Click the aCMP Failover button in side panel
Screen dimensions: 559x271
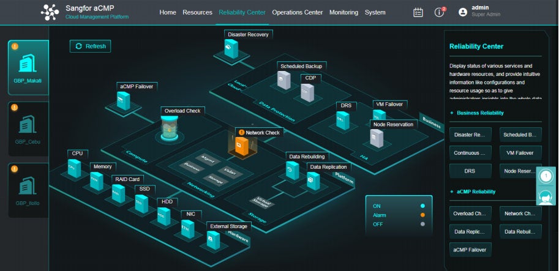[x=470, y=250]
